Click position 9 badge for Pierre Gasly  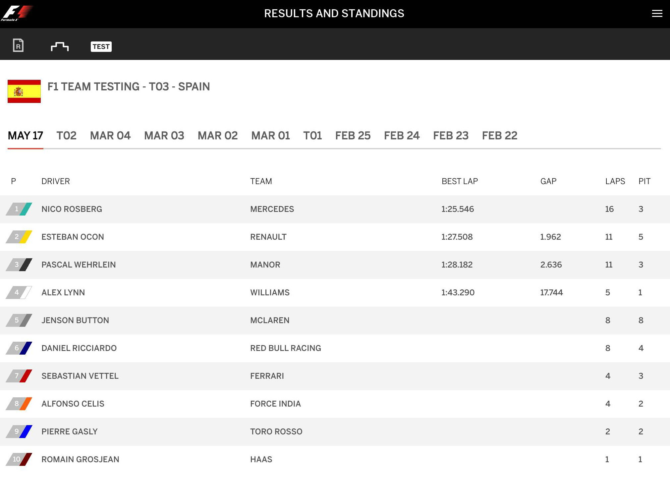[x=19, y=431]
